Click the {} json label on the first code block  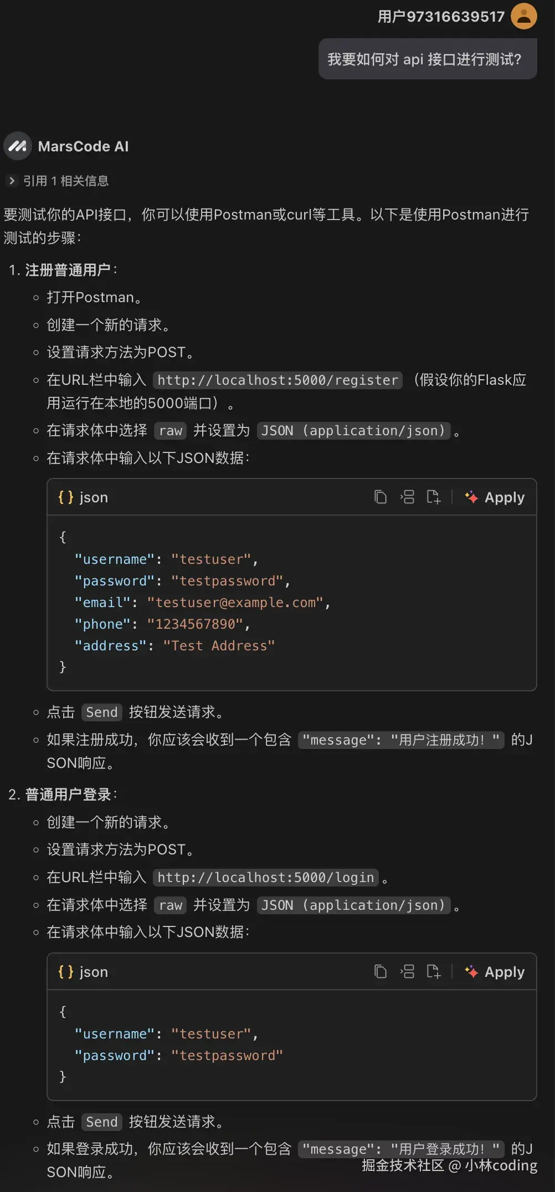click(82, 497)
